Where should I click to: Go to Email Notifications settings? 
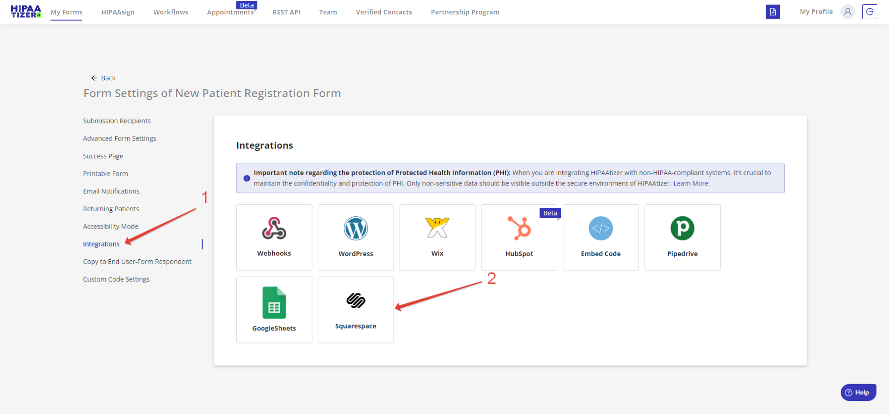[x=111, y=192]
